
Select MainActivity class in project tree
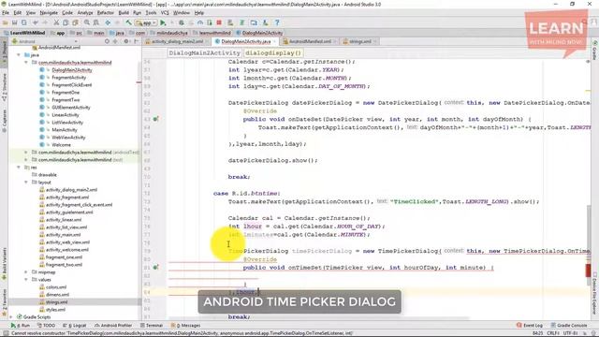[x=65, y=130]
